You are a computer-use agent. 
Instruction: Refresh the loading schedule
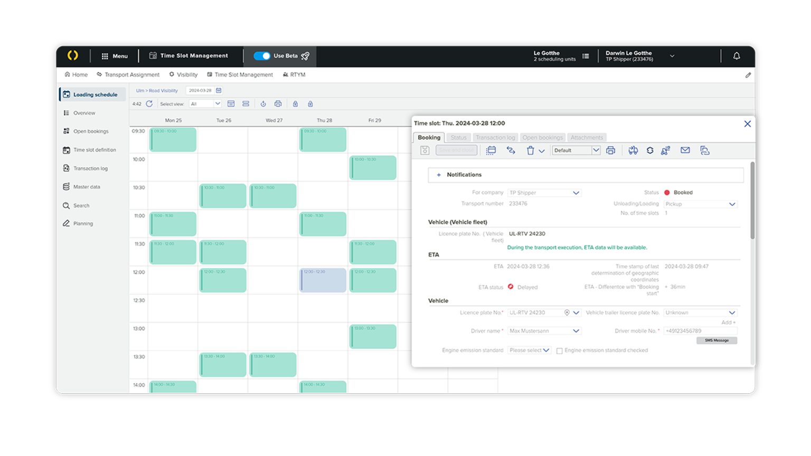click(x=149, y=103)
